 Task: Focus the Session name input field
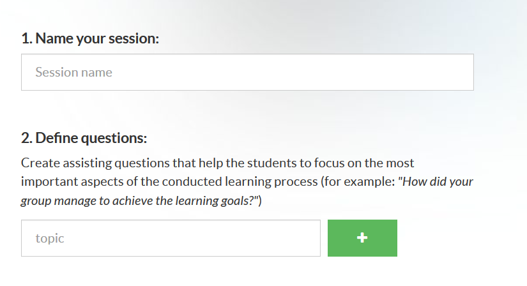coord(247,72)
